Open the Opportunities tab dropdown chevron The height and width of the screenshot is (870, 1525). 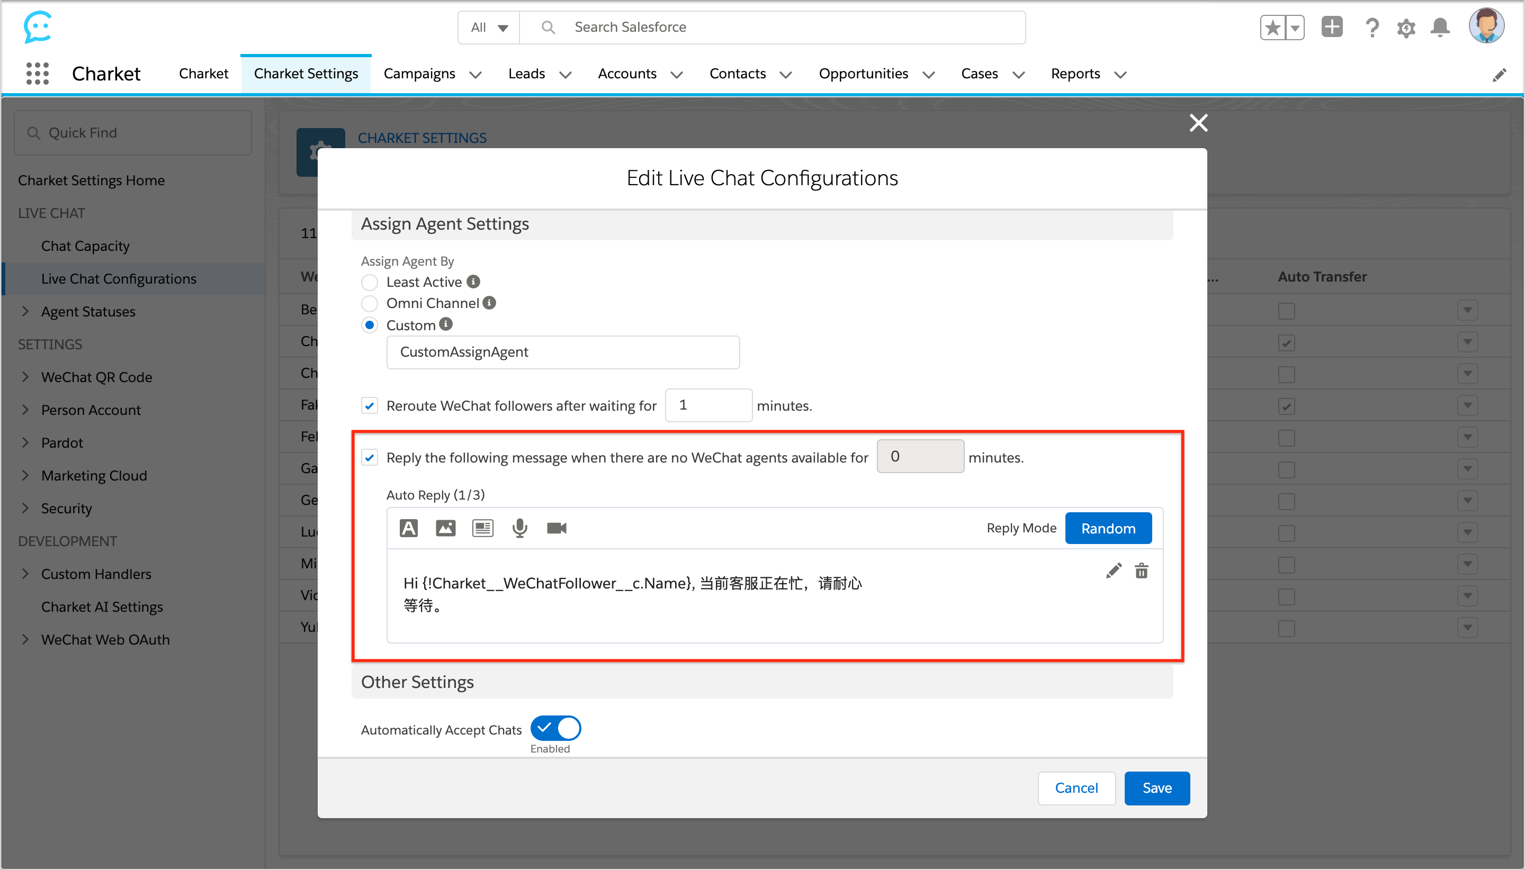928,75
